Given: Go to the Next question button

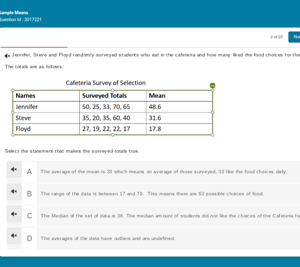Looking at the screenshot, I should (294, 37).
